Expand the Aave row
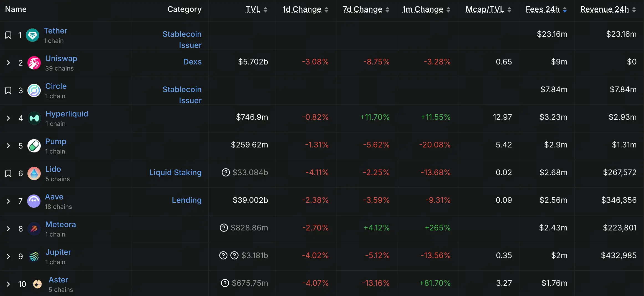Viewport: 644px width, 296px height. (x=8, y=201)
